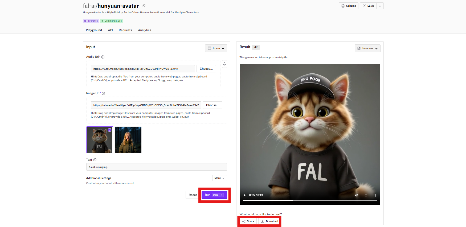Click the Commercial use badge
Screen dimensions: 466x227
click(112, 21)
